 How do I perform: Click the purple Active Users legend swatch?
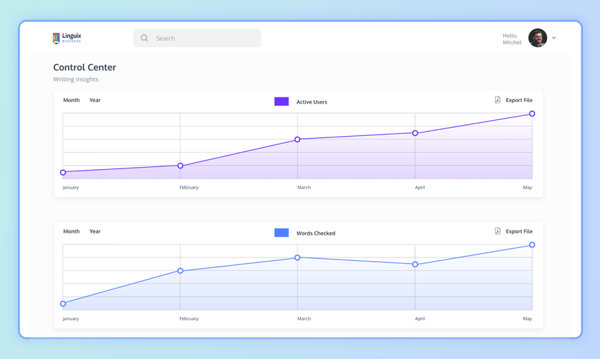pos(282,101)
